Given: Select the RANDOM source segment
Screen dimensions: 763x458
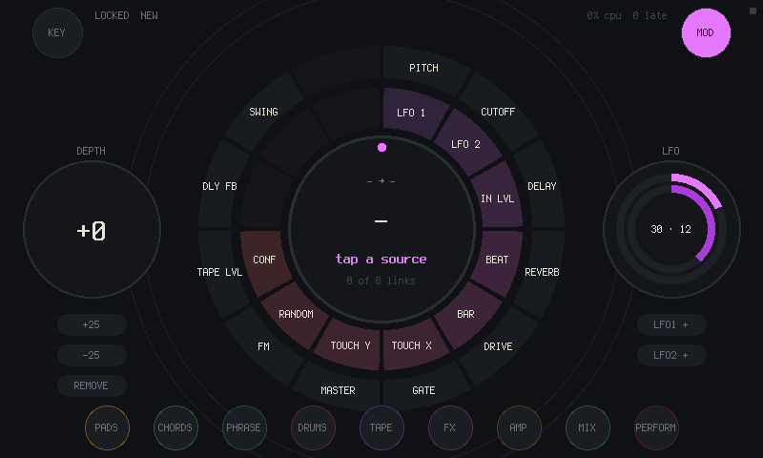Looking at the screenshot, I should pyautogui.click(x=296, y=315).
